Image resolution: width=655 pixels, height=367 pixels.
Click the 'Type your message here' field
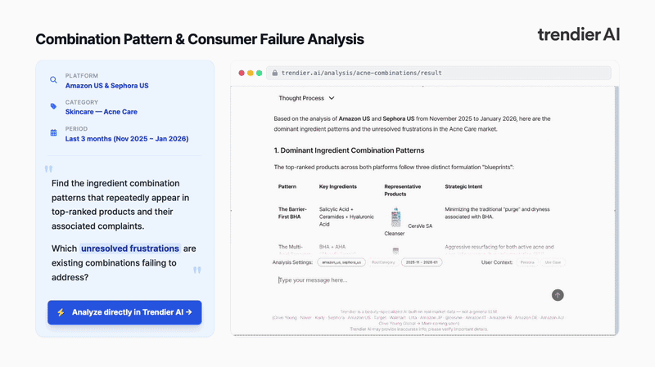coord(409,280)
